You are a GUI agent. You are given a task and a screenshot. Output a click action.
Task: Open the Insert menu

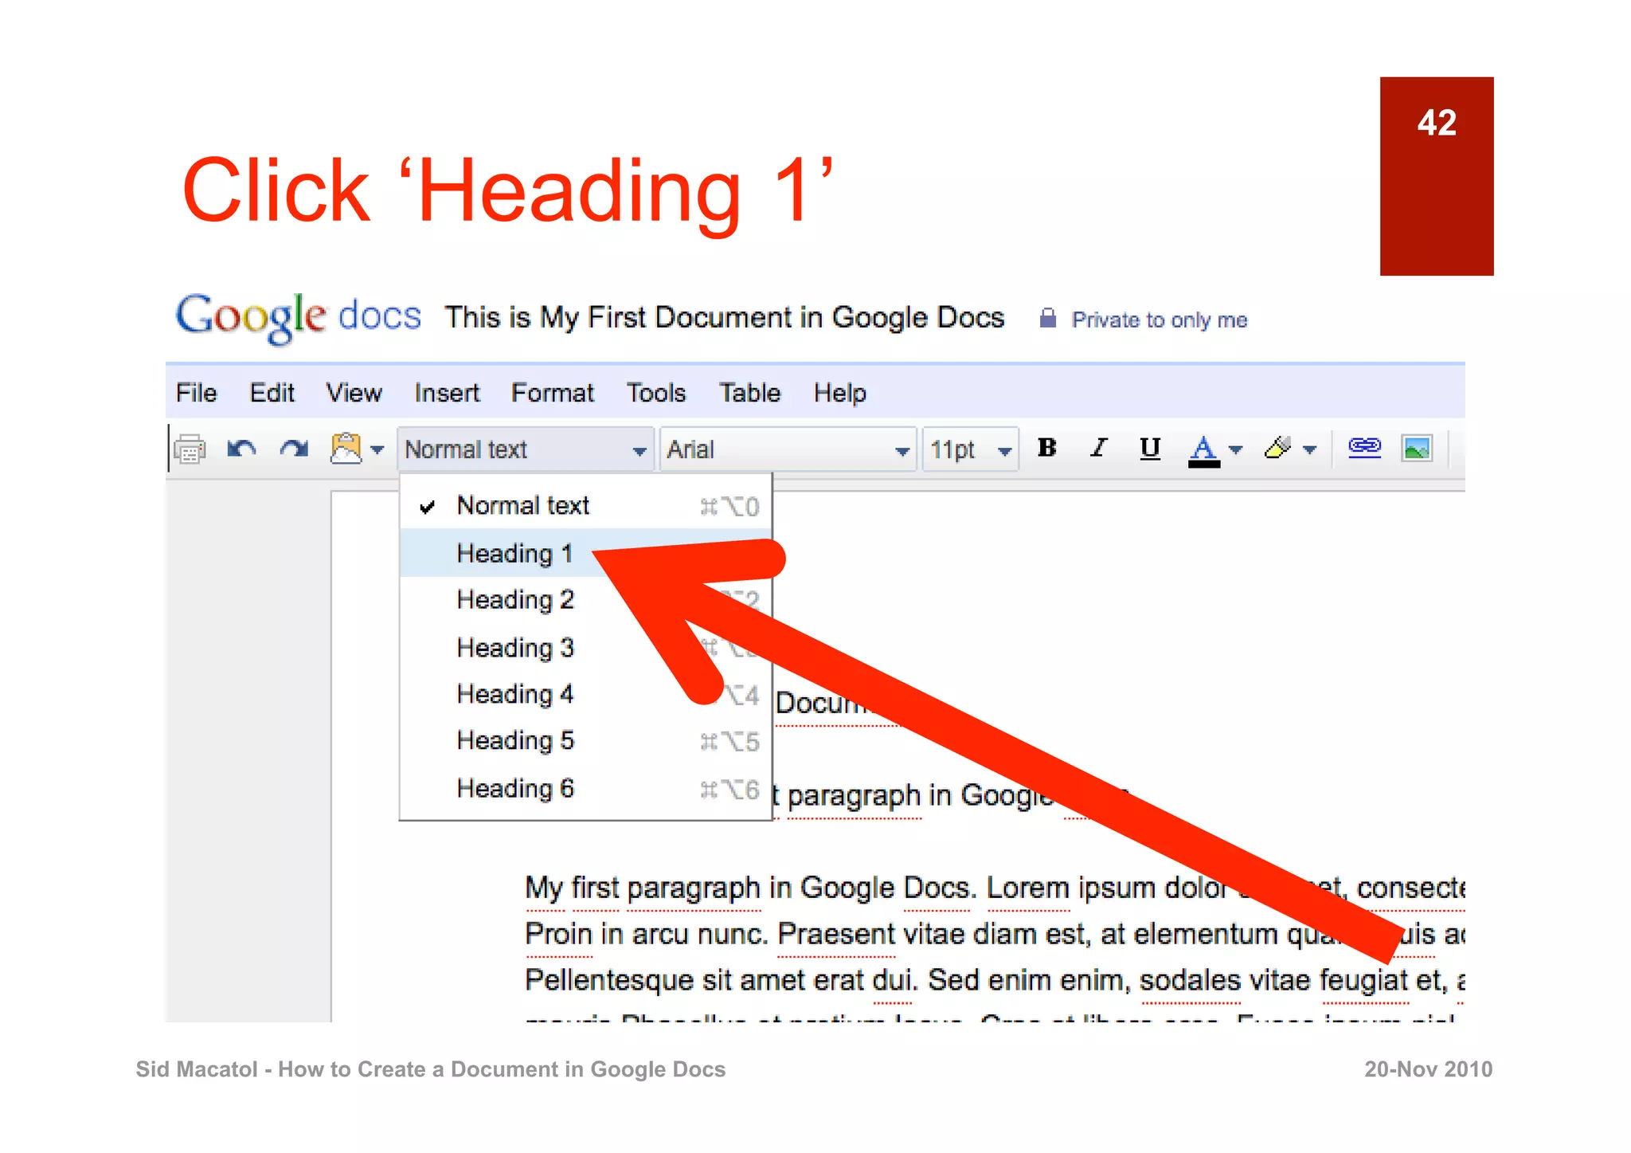click(x=447, y=393)
